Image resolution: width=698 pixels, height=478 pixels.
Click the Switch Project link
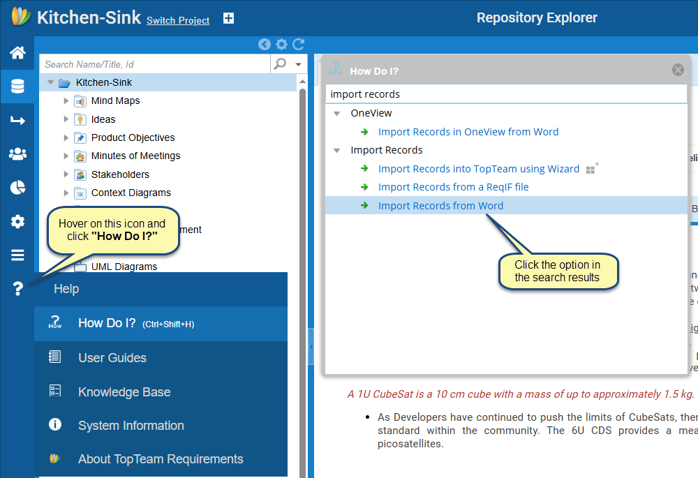177,20
